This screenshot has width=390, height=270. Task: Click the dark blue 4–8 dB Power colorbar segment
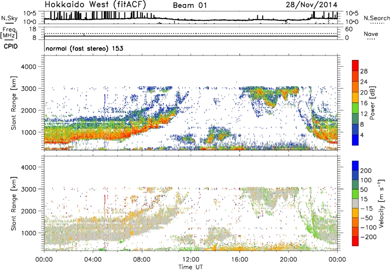355,129
